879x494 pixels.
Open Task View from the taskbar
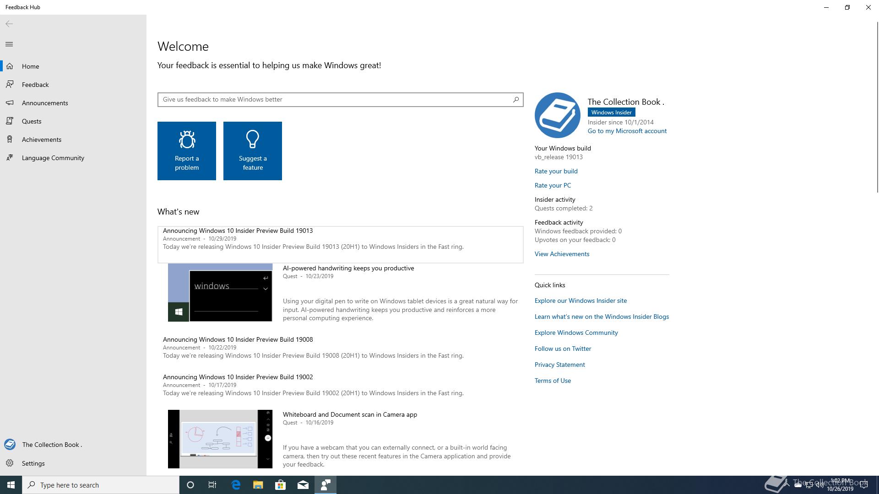point(212,485)
